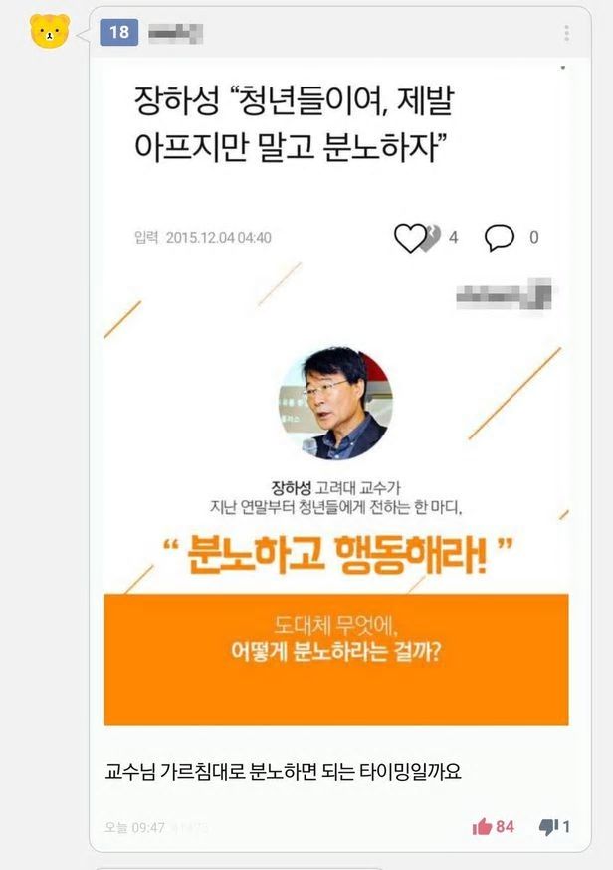Open the three-dot options menu
The image size is (613, 870).
click(x=566, y=33)
